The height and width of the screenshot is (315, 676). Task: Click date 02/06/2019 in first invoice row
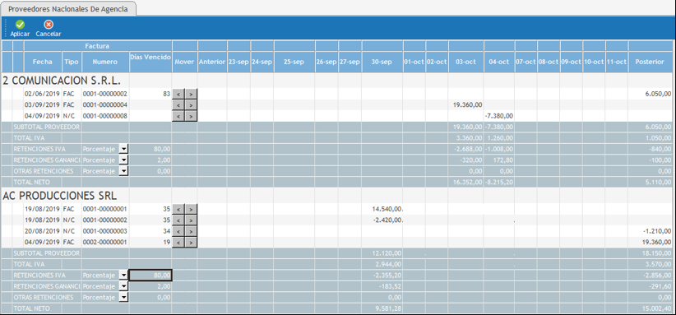coord(42,94)
